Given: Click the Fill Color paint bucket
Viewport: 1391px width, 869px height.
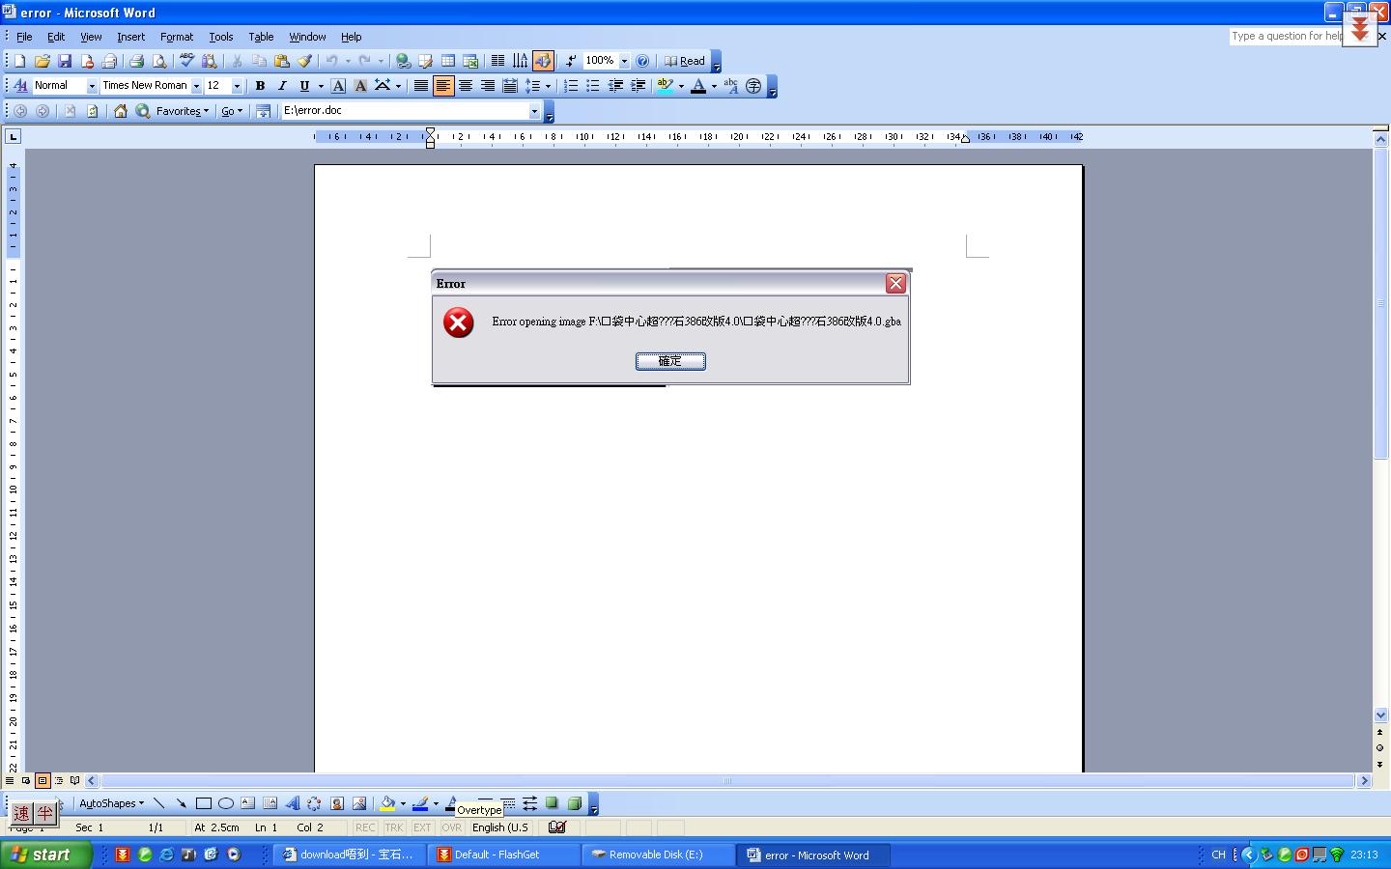Looking at the screenshot, I should [387, 803].
